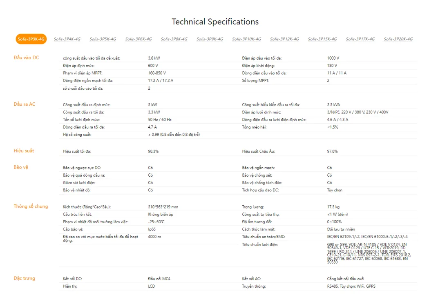
Task: Open the Solis-3P15K-4G model tab
Action: [x=322, y=39]
